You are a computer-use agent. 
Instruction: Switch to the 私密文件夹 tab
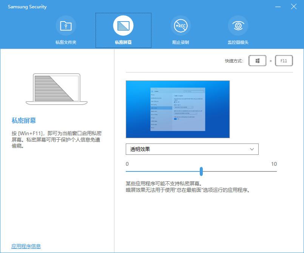66,42
